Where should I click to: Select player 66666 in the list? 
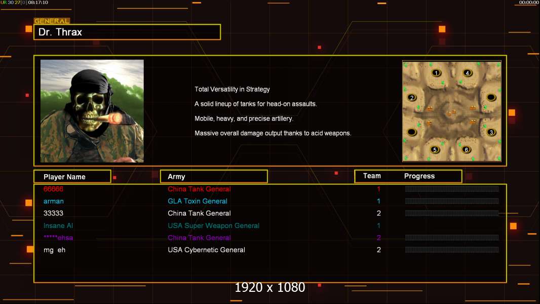pyautogui.click(x=53, y=189)
